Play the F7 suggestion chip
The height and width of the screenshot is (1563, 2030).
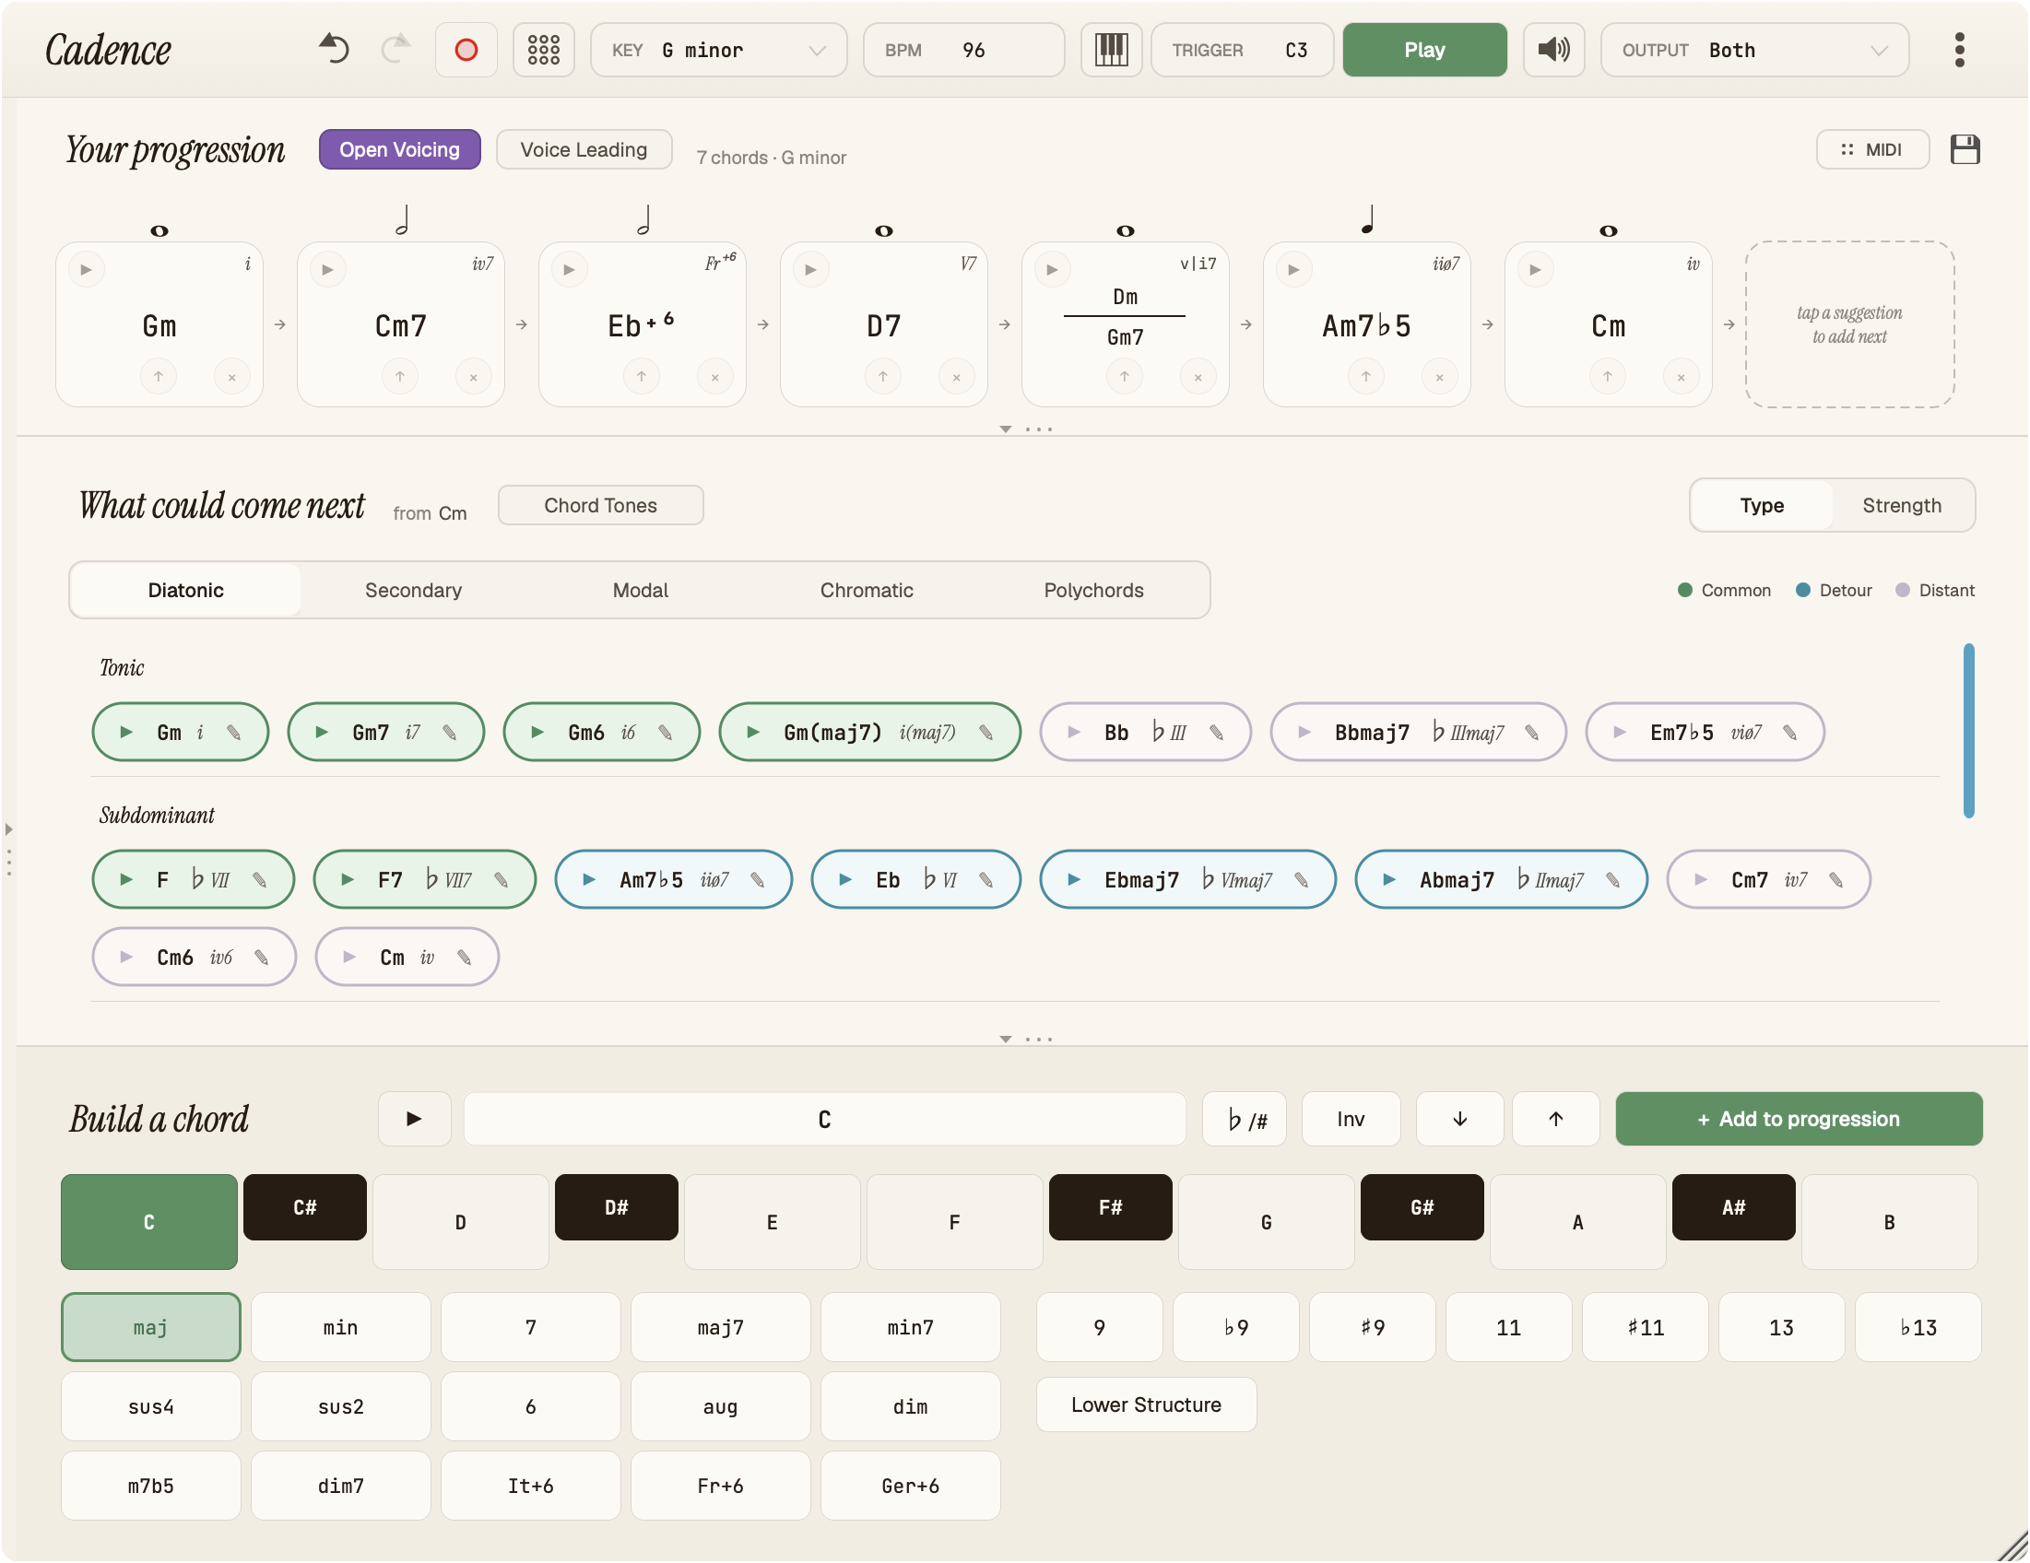(348, 879)
